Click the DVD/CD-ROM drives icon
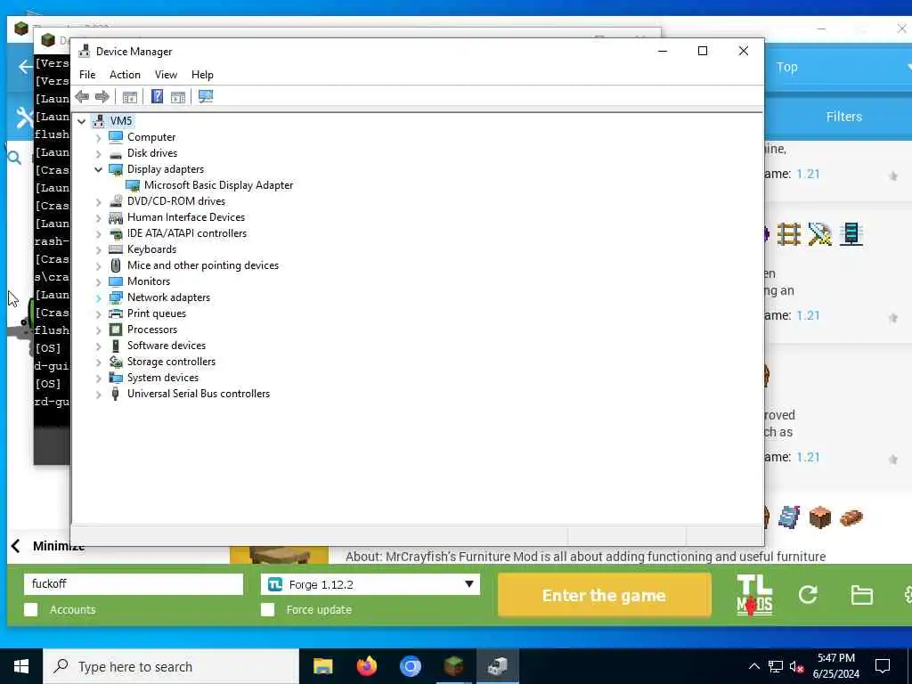The width and height of the screenshot is (912, 684). 116,201
